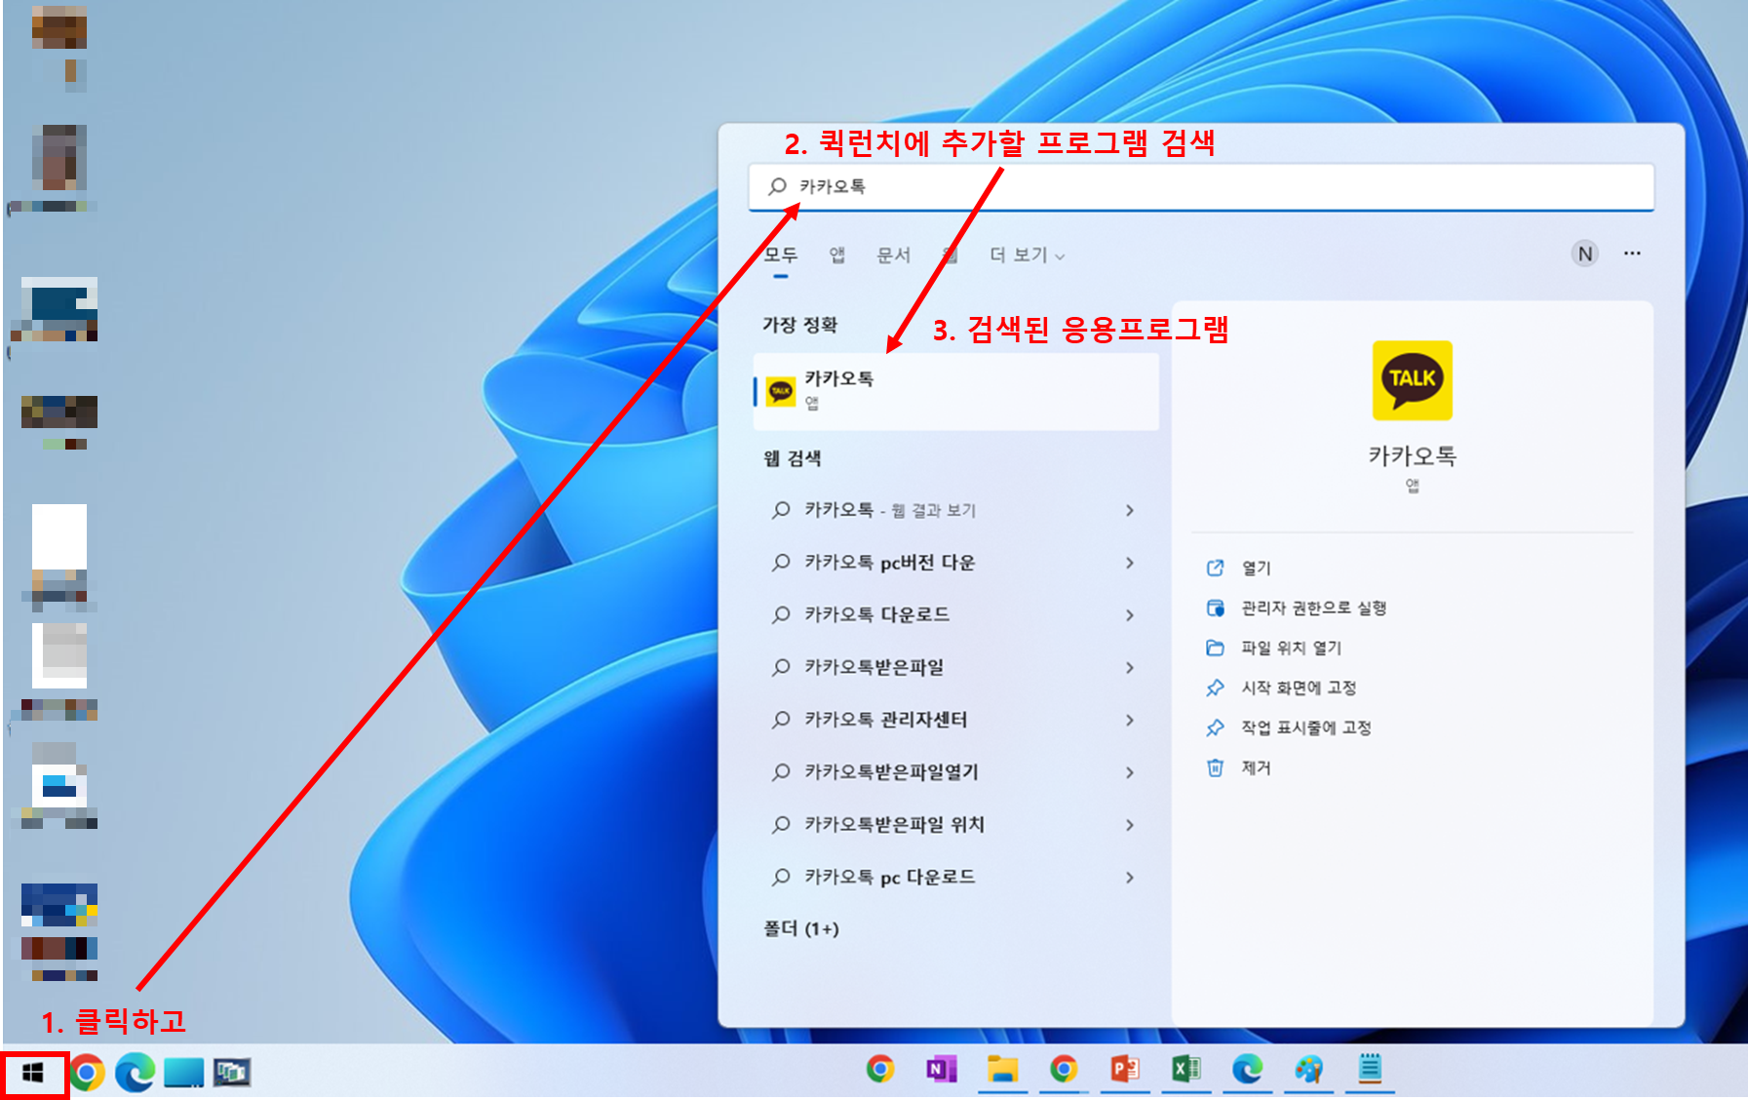This screenshot has width=1748, height=1100.
Task: Expand chevron for 카카오톡 - 웹 결과 보기
Action: coord(1130,510)
